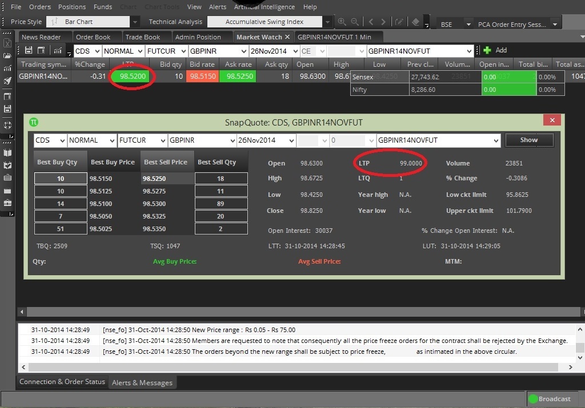Open the chart icon in the left sidebar
The height and width of the screenshot is (408, 585).
point(7,68)
